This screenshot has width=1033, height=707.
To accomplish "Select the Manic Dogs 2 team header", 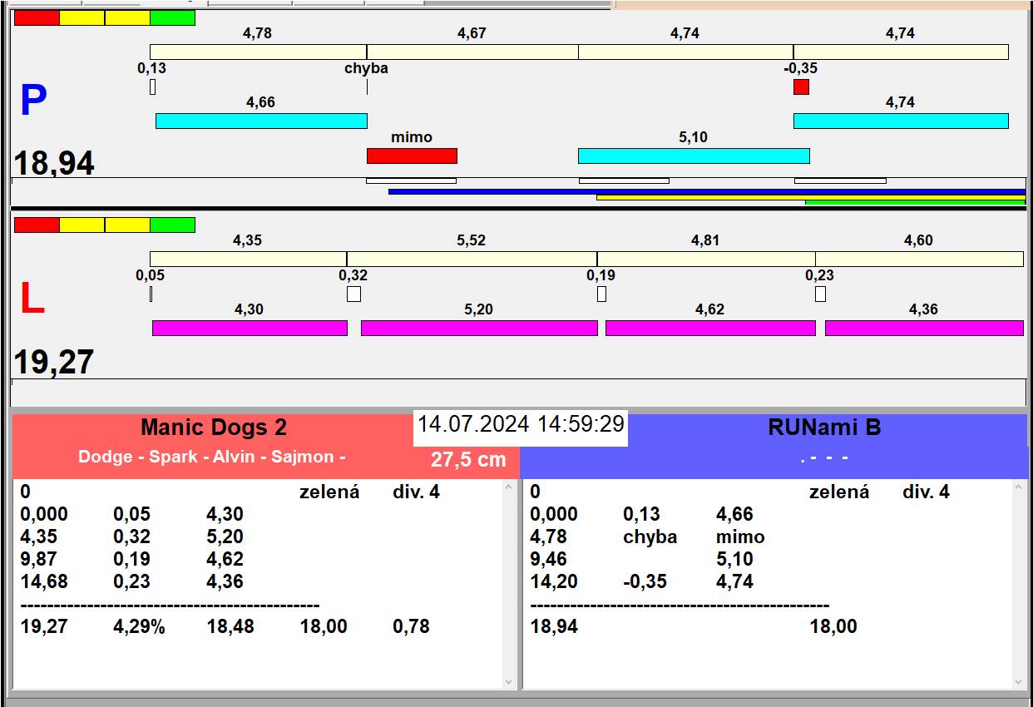I will click(x=214, y=428).
